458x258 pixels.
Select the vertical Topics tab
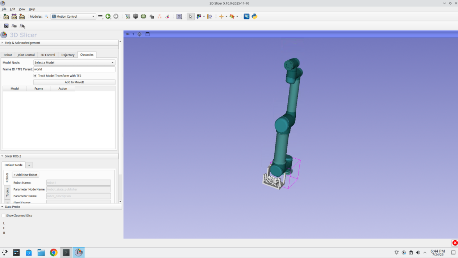click(x=7, y=192)
